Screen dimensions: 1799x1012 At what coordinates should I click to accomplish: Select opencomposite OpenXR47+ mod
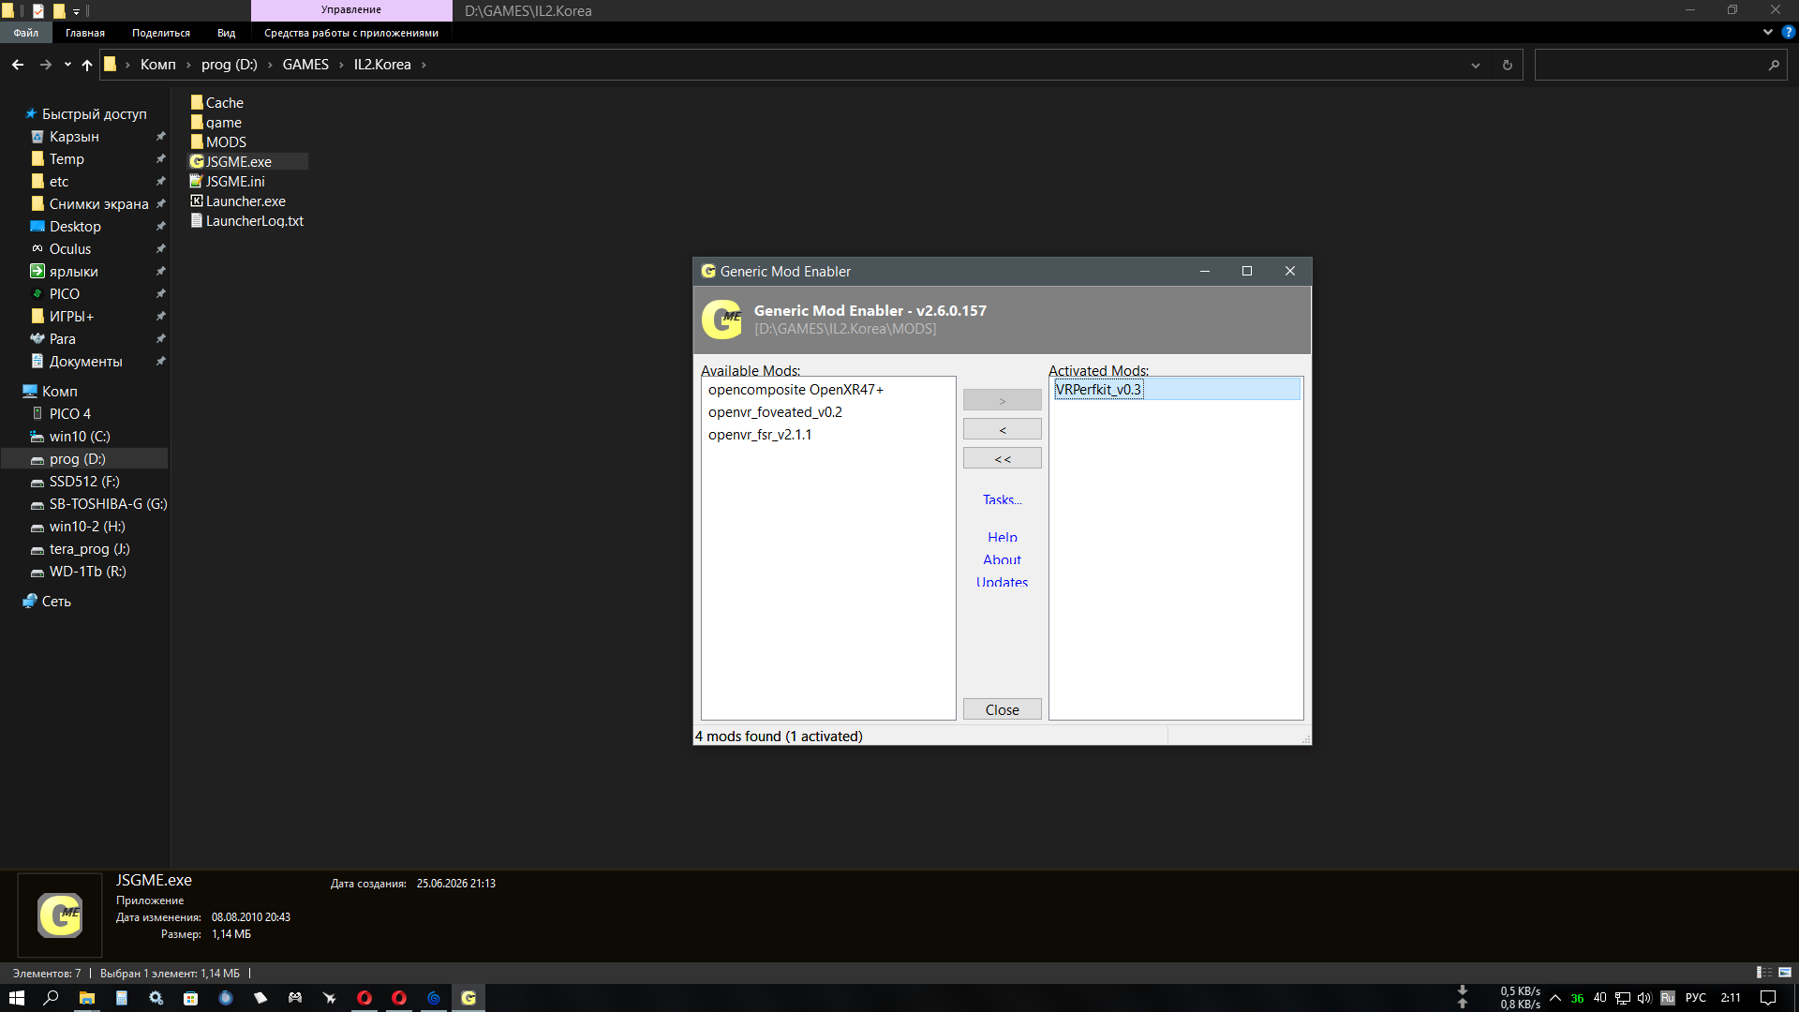[795, 390]
